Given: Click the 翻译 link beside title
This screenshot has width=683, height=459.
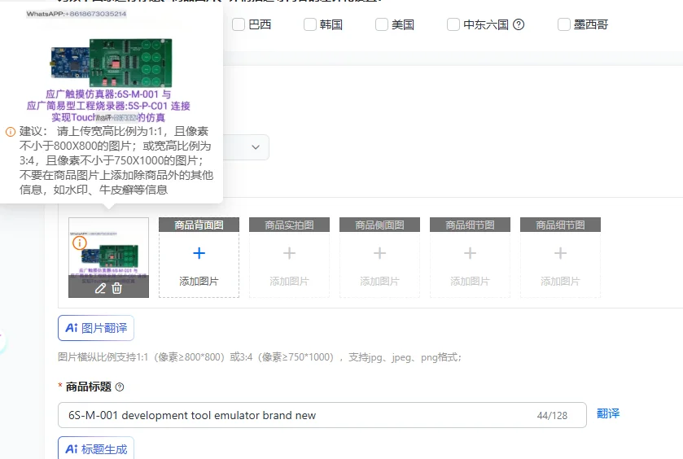Looking at the screenshot, I should tap(608, 413).
